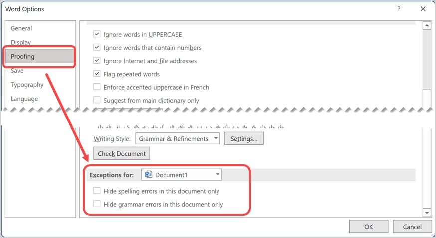Screen dimensions: 436x238
Task: Disable Flag repeated words checkbox
Action: point(97,74)
